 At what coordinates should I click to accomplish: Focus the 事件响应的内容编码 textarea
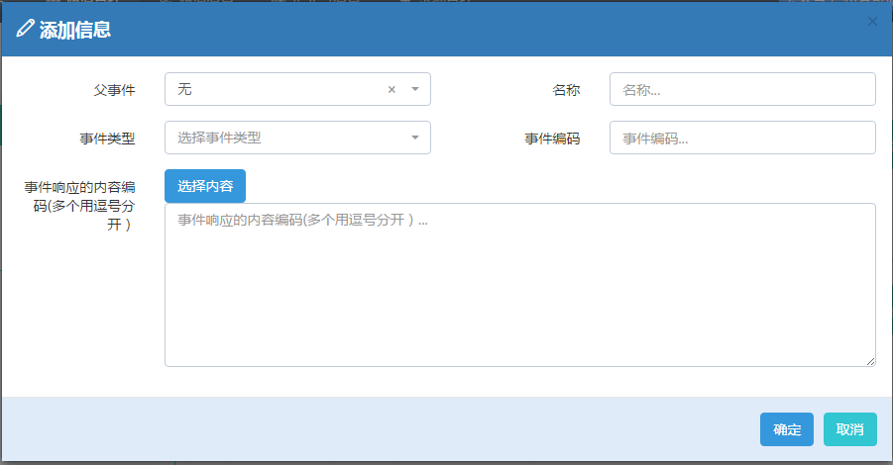[x=519, y=285]
